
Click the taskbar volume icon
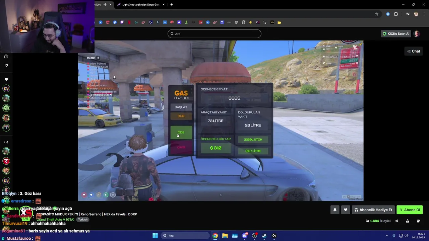(406, 236)
